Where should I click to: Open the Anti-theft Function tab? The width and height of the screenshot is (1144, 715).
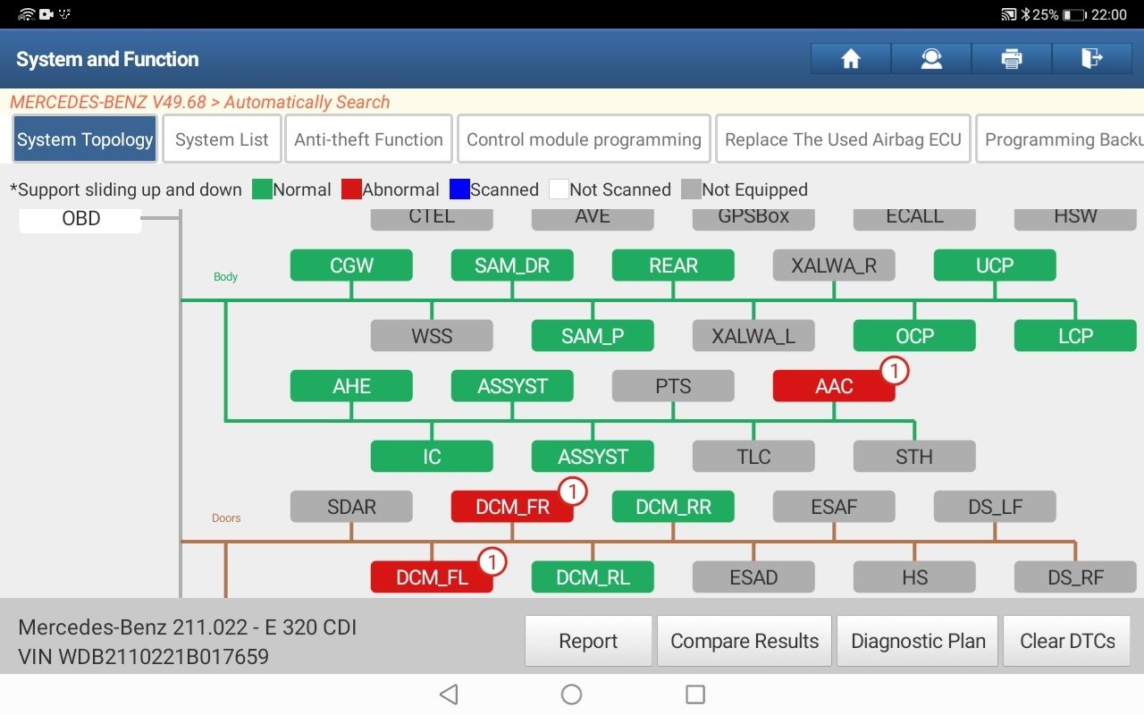(x=368, y=139)
